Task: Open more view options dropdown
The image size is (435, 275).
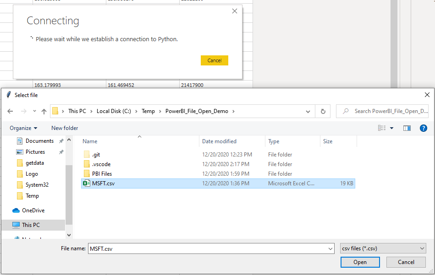Action: (392, 128)
